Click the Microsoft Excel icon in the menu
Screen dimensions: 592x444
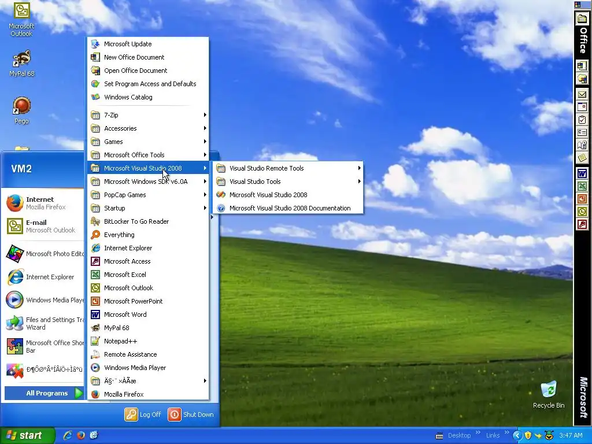[95, 275]
